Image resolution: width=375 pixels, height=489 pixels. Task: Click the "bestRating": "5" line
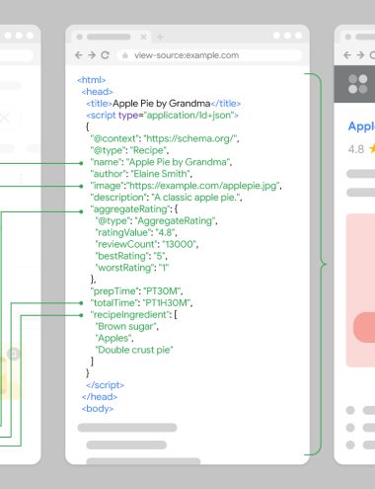point(131,256)
